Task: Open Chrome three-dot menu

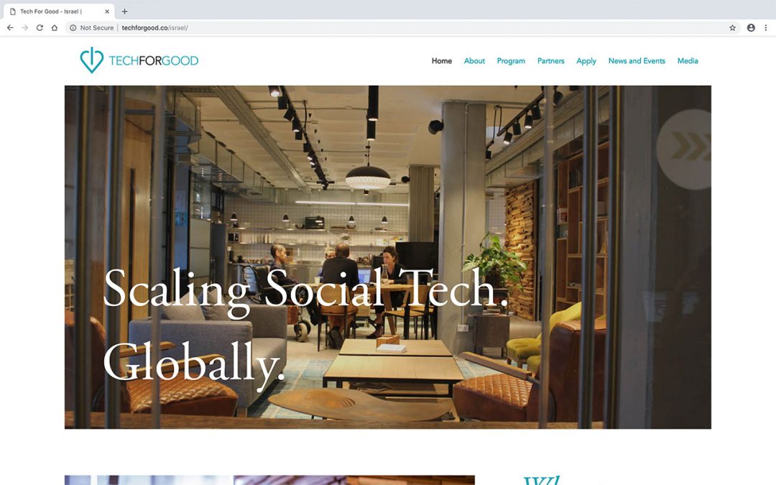Action: (x=766, y=28)
